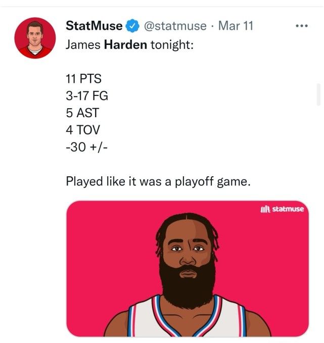Click "James" at the start of the tweet
Image resolution: width=324 pixels, height=343 pixels.
pos(83,44)
